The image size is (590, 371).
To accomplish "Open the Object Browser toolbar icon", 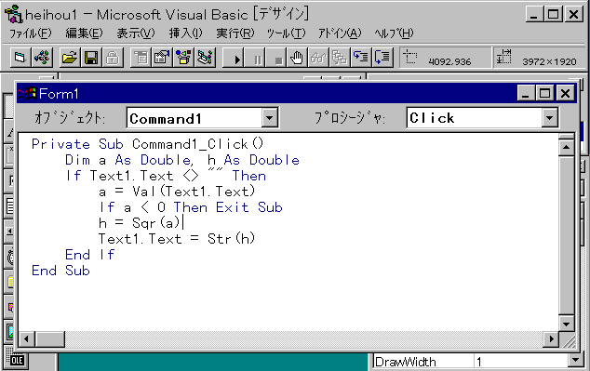I will (183, 58).
